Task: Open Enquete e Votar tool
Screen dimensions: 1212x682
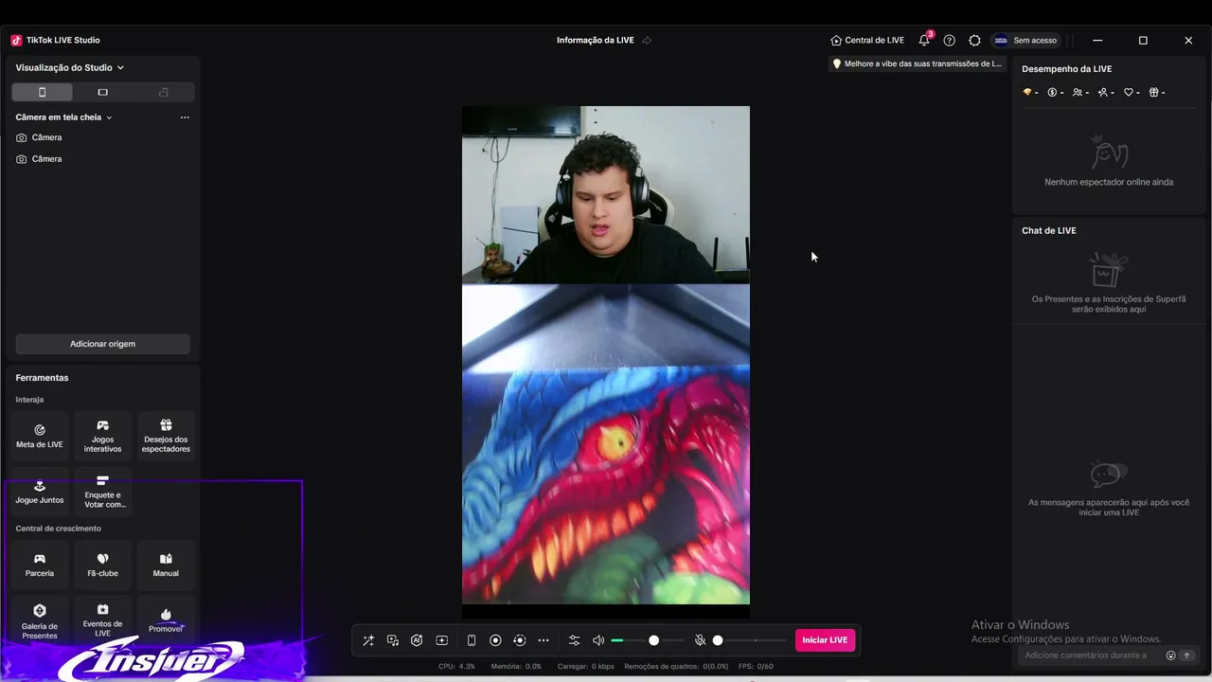Action: pos(102,492)
